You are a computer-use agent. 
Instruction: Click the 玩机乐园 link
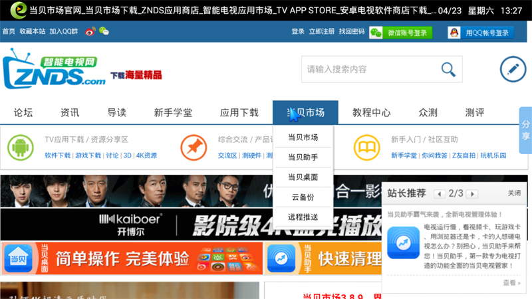tap(493, 155)
